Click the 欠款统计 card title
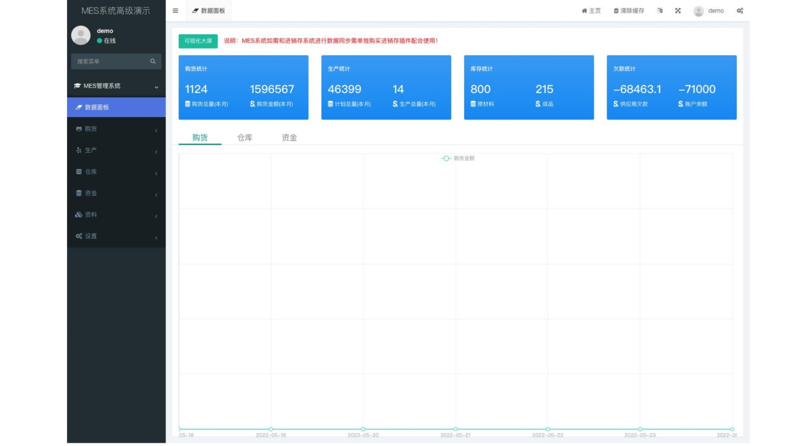This screenshot has width=794, height=446. [624, 69]
